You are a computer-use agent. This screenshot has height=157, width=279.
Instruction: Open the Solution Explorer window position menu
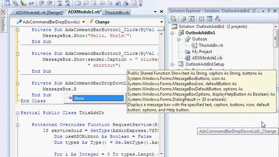coord(263,11)
